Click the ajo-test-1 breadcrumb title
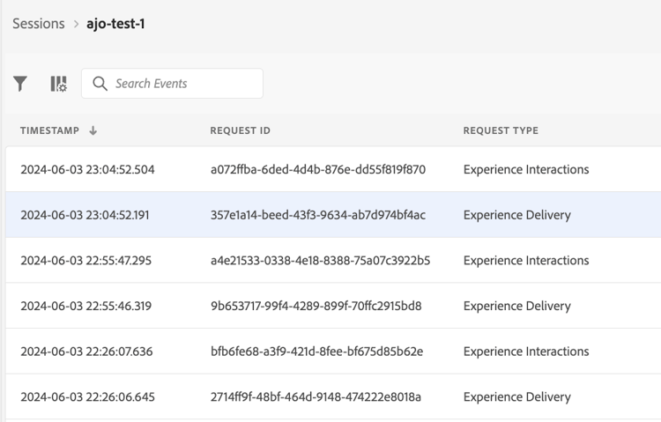This screenshot has height=422, width=661. point(115,24)
